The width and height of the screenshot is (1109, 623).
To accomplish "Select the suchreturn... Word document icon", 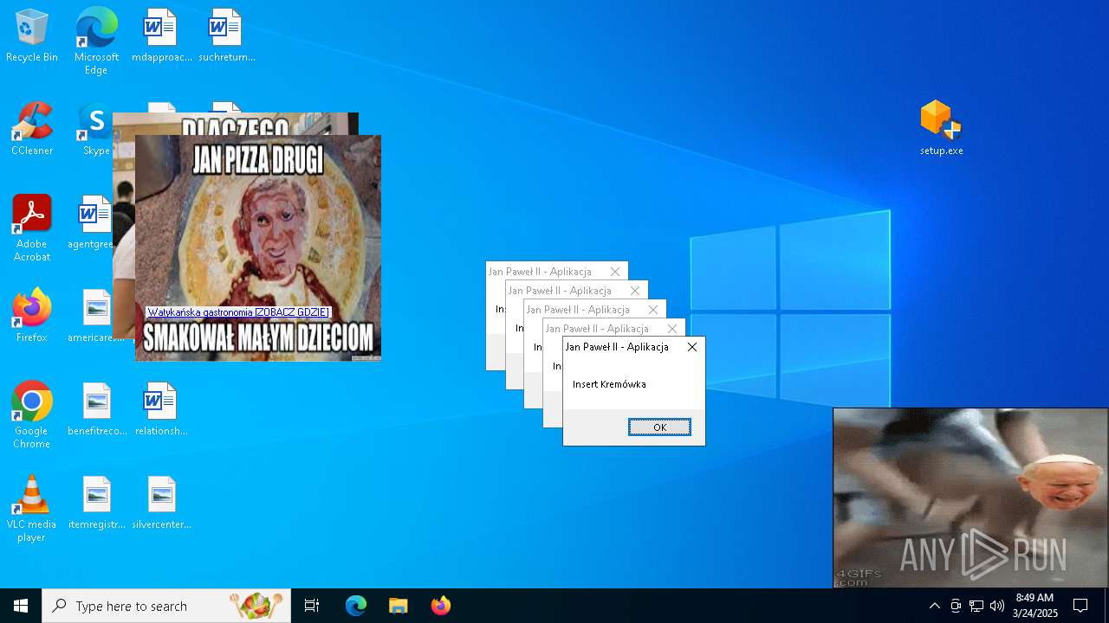I will coord(226,36).
